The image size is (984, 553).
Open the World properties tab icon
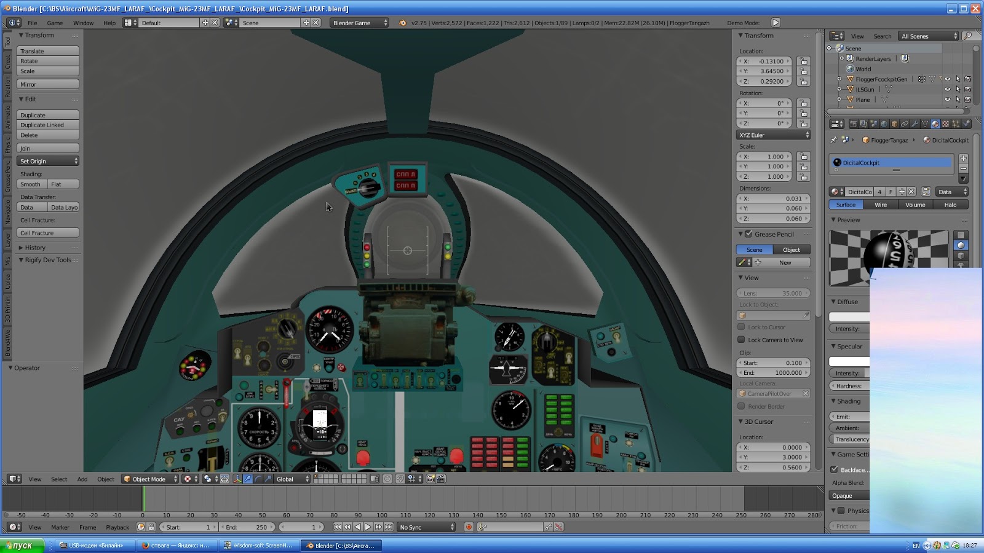point(884,124)
